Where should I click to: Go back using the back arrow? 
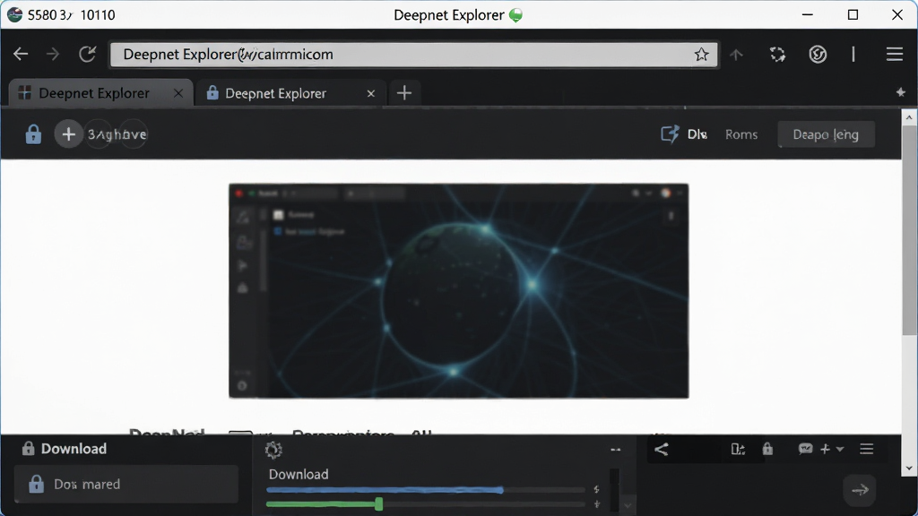pos(21,55)
